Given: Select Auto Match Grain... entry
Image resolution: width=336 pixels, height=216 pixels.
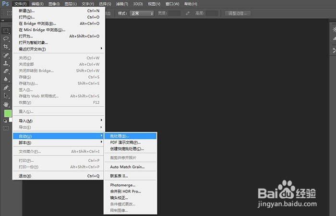Looking at the screenshot, I should (x=131, y=167).
